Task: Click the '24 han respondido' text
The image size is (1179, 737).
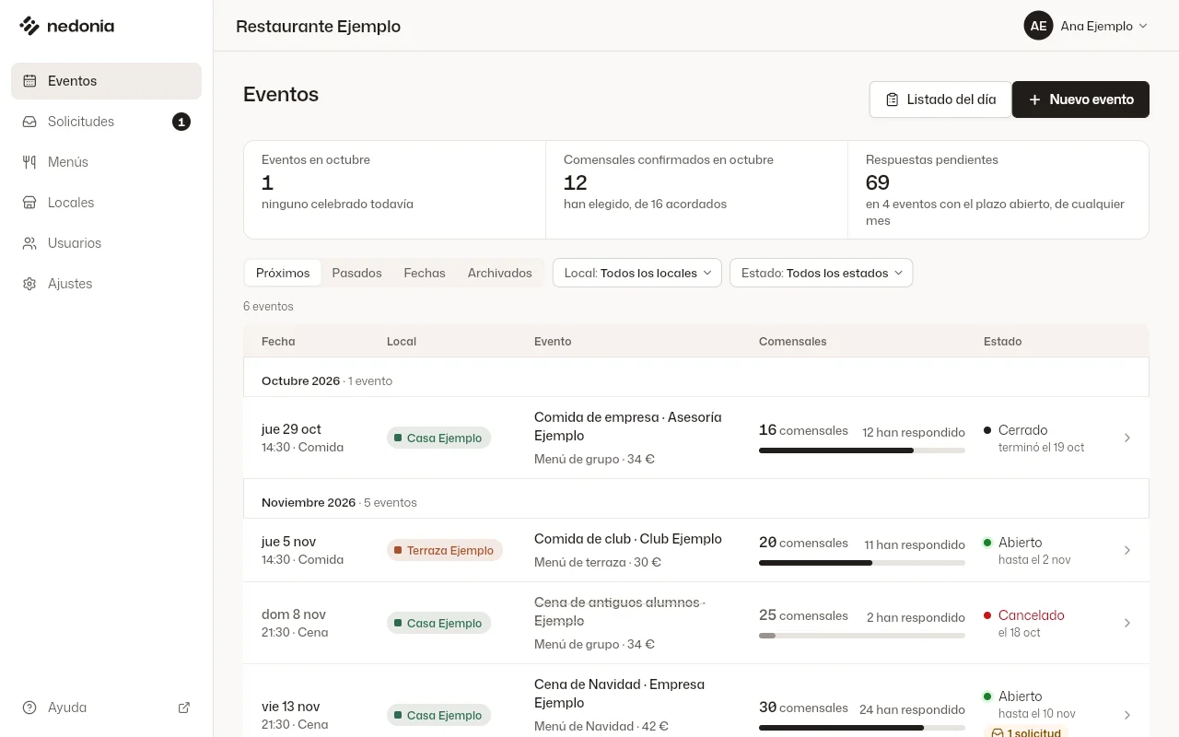Action: [912, 709]
